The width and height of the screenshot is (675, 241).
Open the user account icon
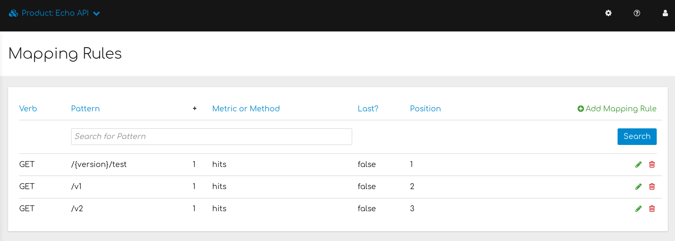[x=665, y=13]
